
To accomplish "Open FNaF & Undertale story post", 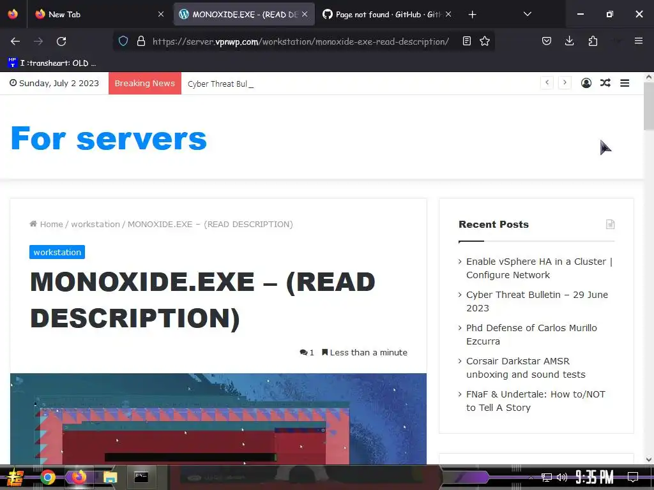I will coord(536,401).
